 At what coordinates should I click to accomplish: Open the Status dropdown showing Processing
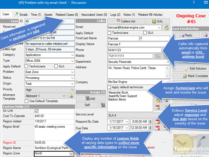[73, 78]
